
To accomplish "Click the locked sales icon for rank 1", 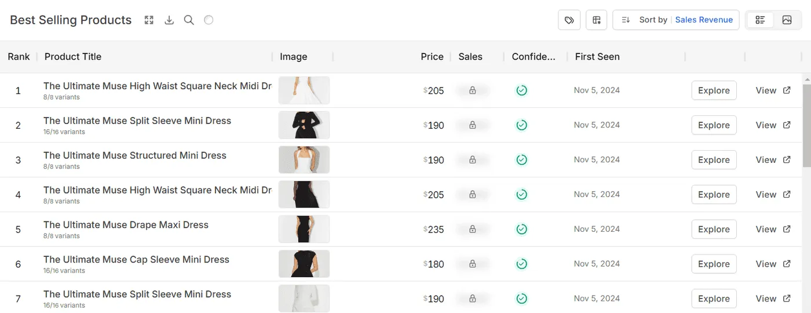I will 473,90.
